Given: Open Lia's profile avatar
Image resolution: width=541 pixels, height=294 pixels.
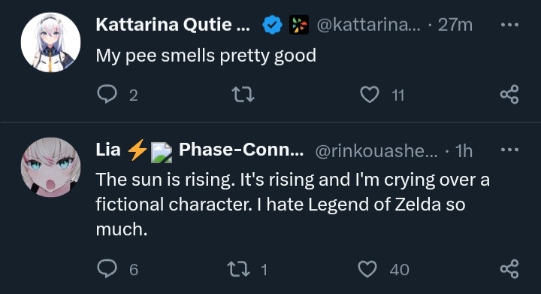Looking at the screenshot, I should coord(51,168).
